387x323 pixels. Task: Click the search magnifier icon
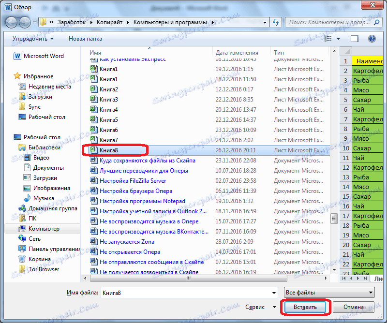click(377, 22)
